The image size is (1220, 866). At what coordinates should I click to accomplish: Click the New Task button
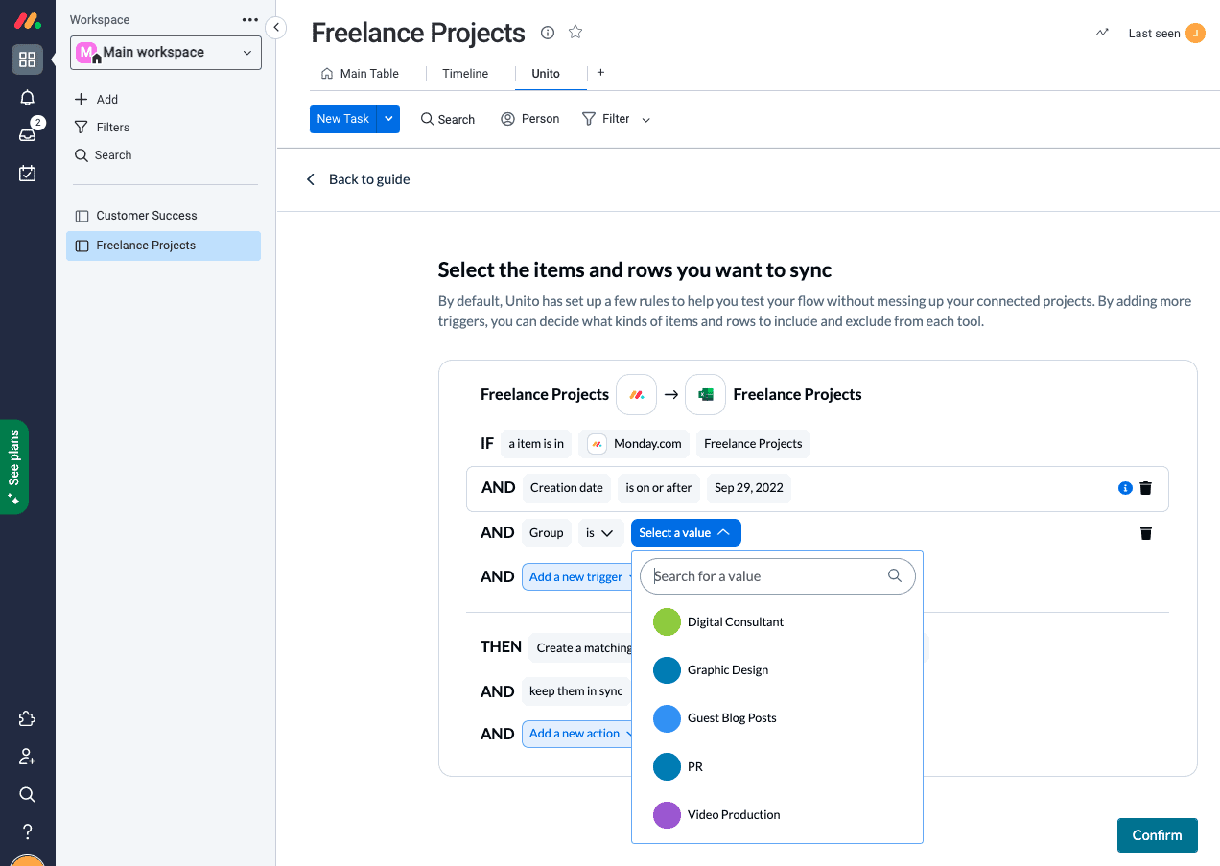[x=343, y=119]
